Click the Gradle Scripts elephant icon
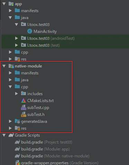Screen dimensions: 129x165 click(x=11, y=135)
